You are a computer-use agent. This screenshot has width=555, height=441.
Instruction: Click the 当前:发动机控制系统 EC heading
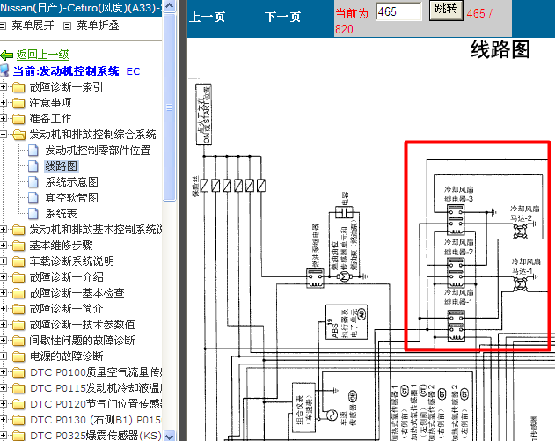(x=77, y=71)
